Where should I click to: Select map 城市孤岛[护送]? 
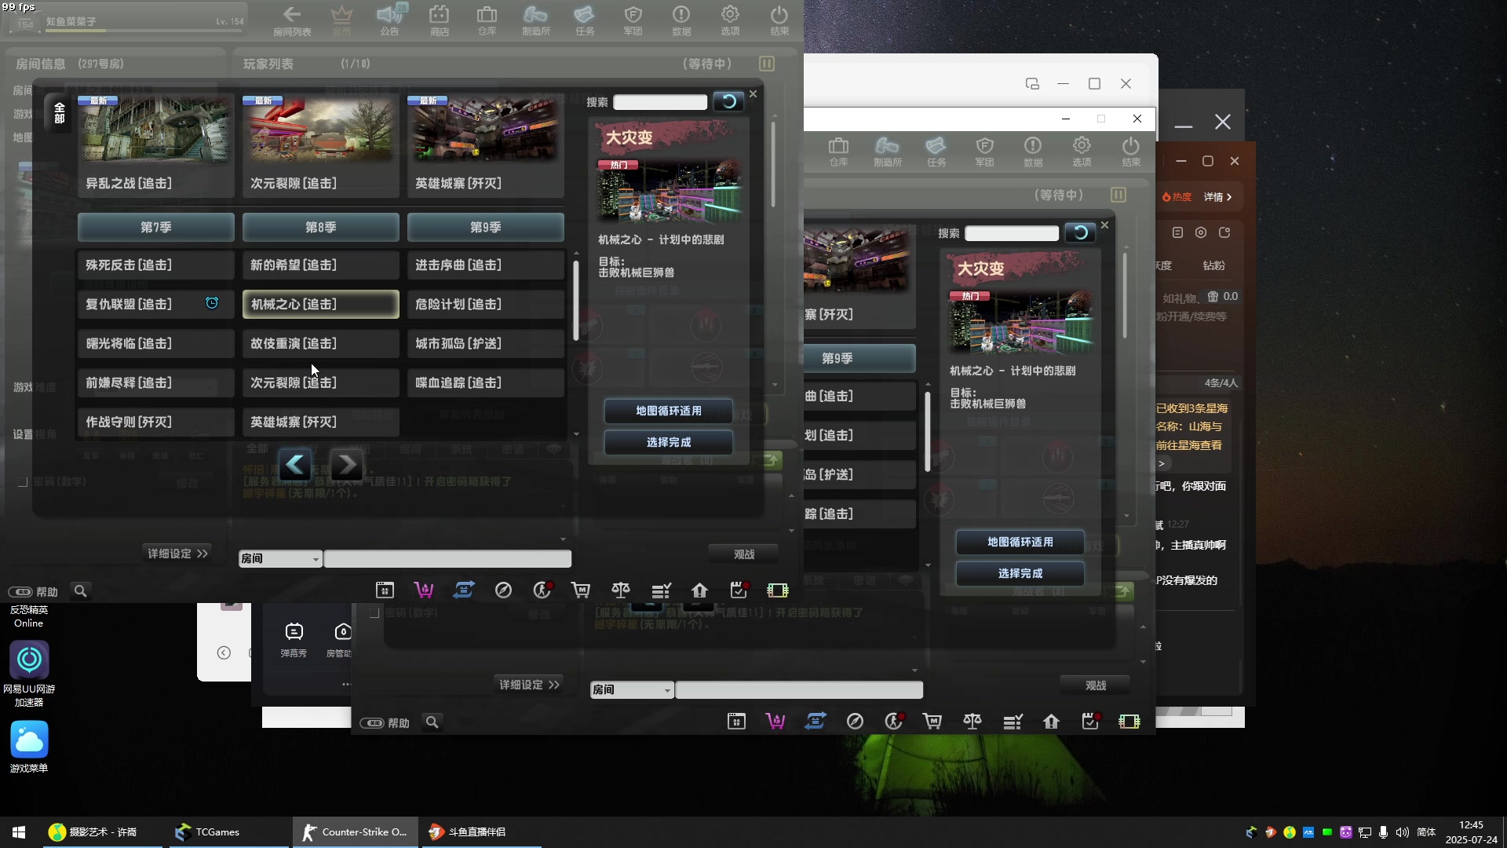point(485,343)
